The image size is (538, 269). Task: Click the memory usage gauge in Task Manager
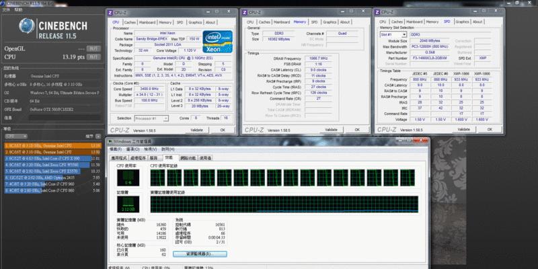click(128, 204)
